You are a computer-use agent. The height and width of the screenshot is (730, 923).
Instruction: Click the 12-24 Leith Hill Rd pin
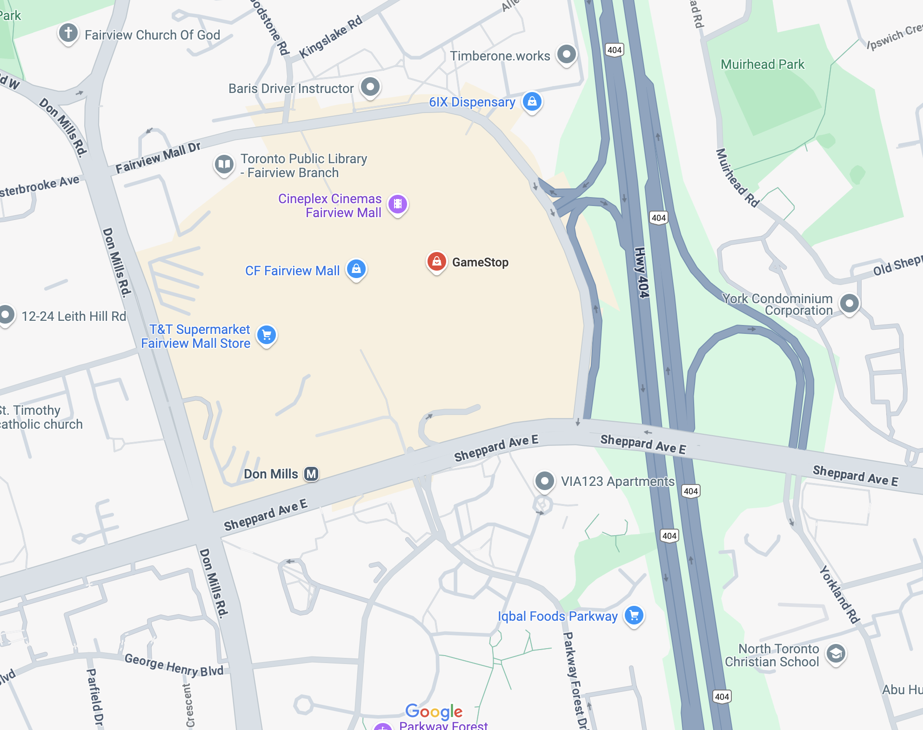click(x=6, y=315)
